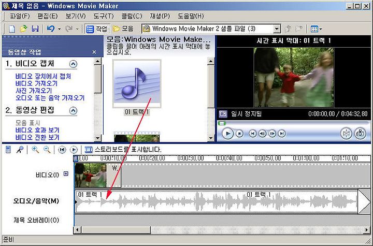Open a project with the folder icon
This screenshot has height=246, width=373.
[23, 29]
